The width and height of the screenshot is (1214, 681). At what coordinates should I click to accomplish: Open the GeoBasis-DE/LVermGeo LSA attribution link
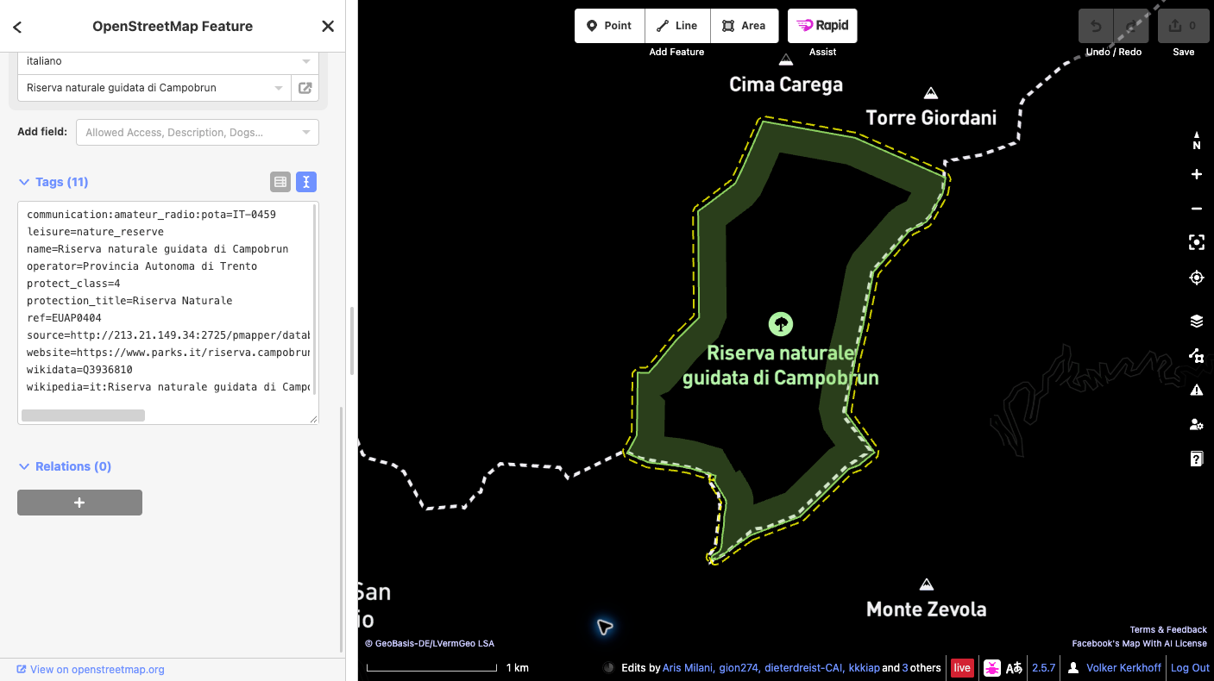[430, 644]
